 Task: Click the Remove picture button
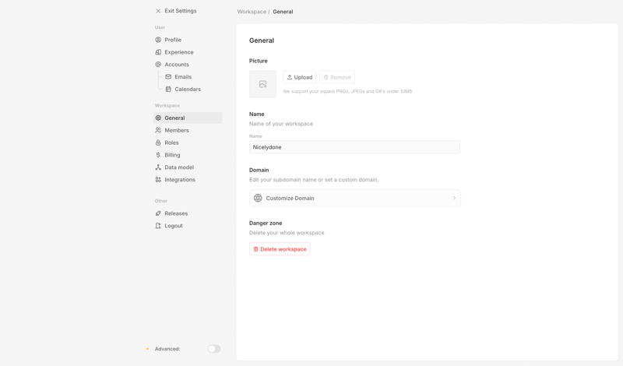pos(337,77)
